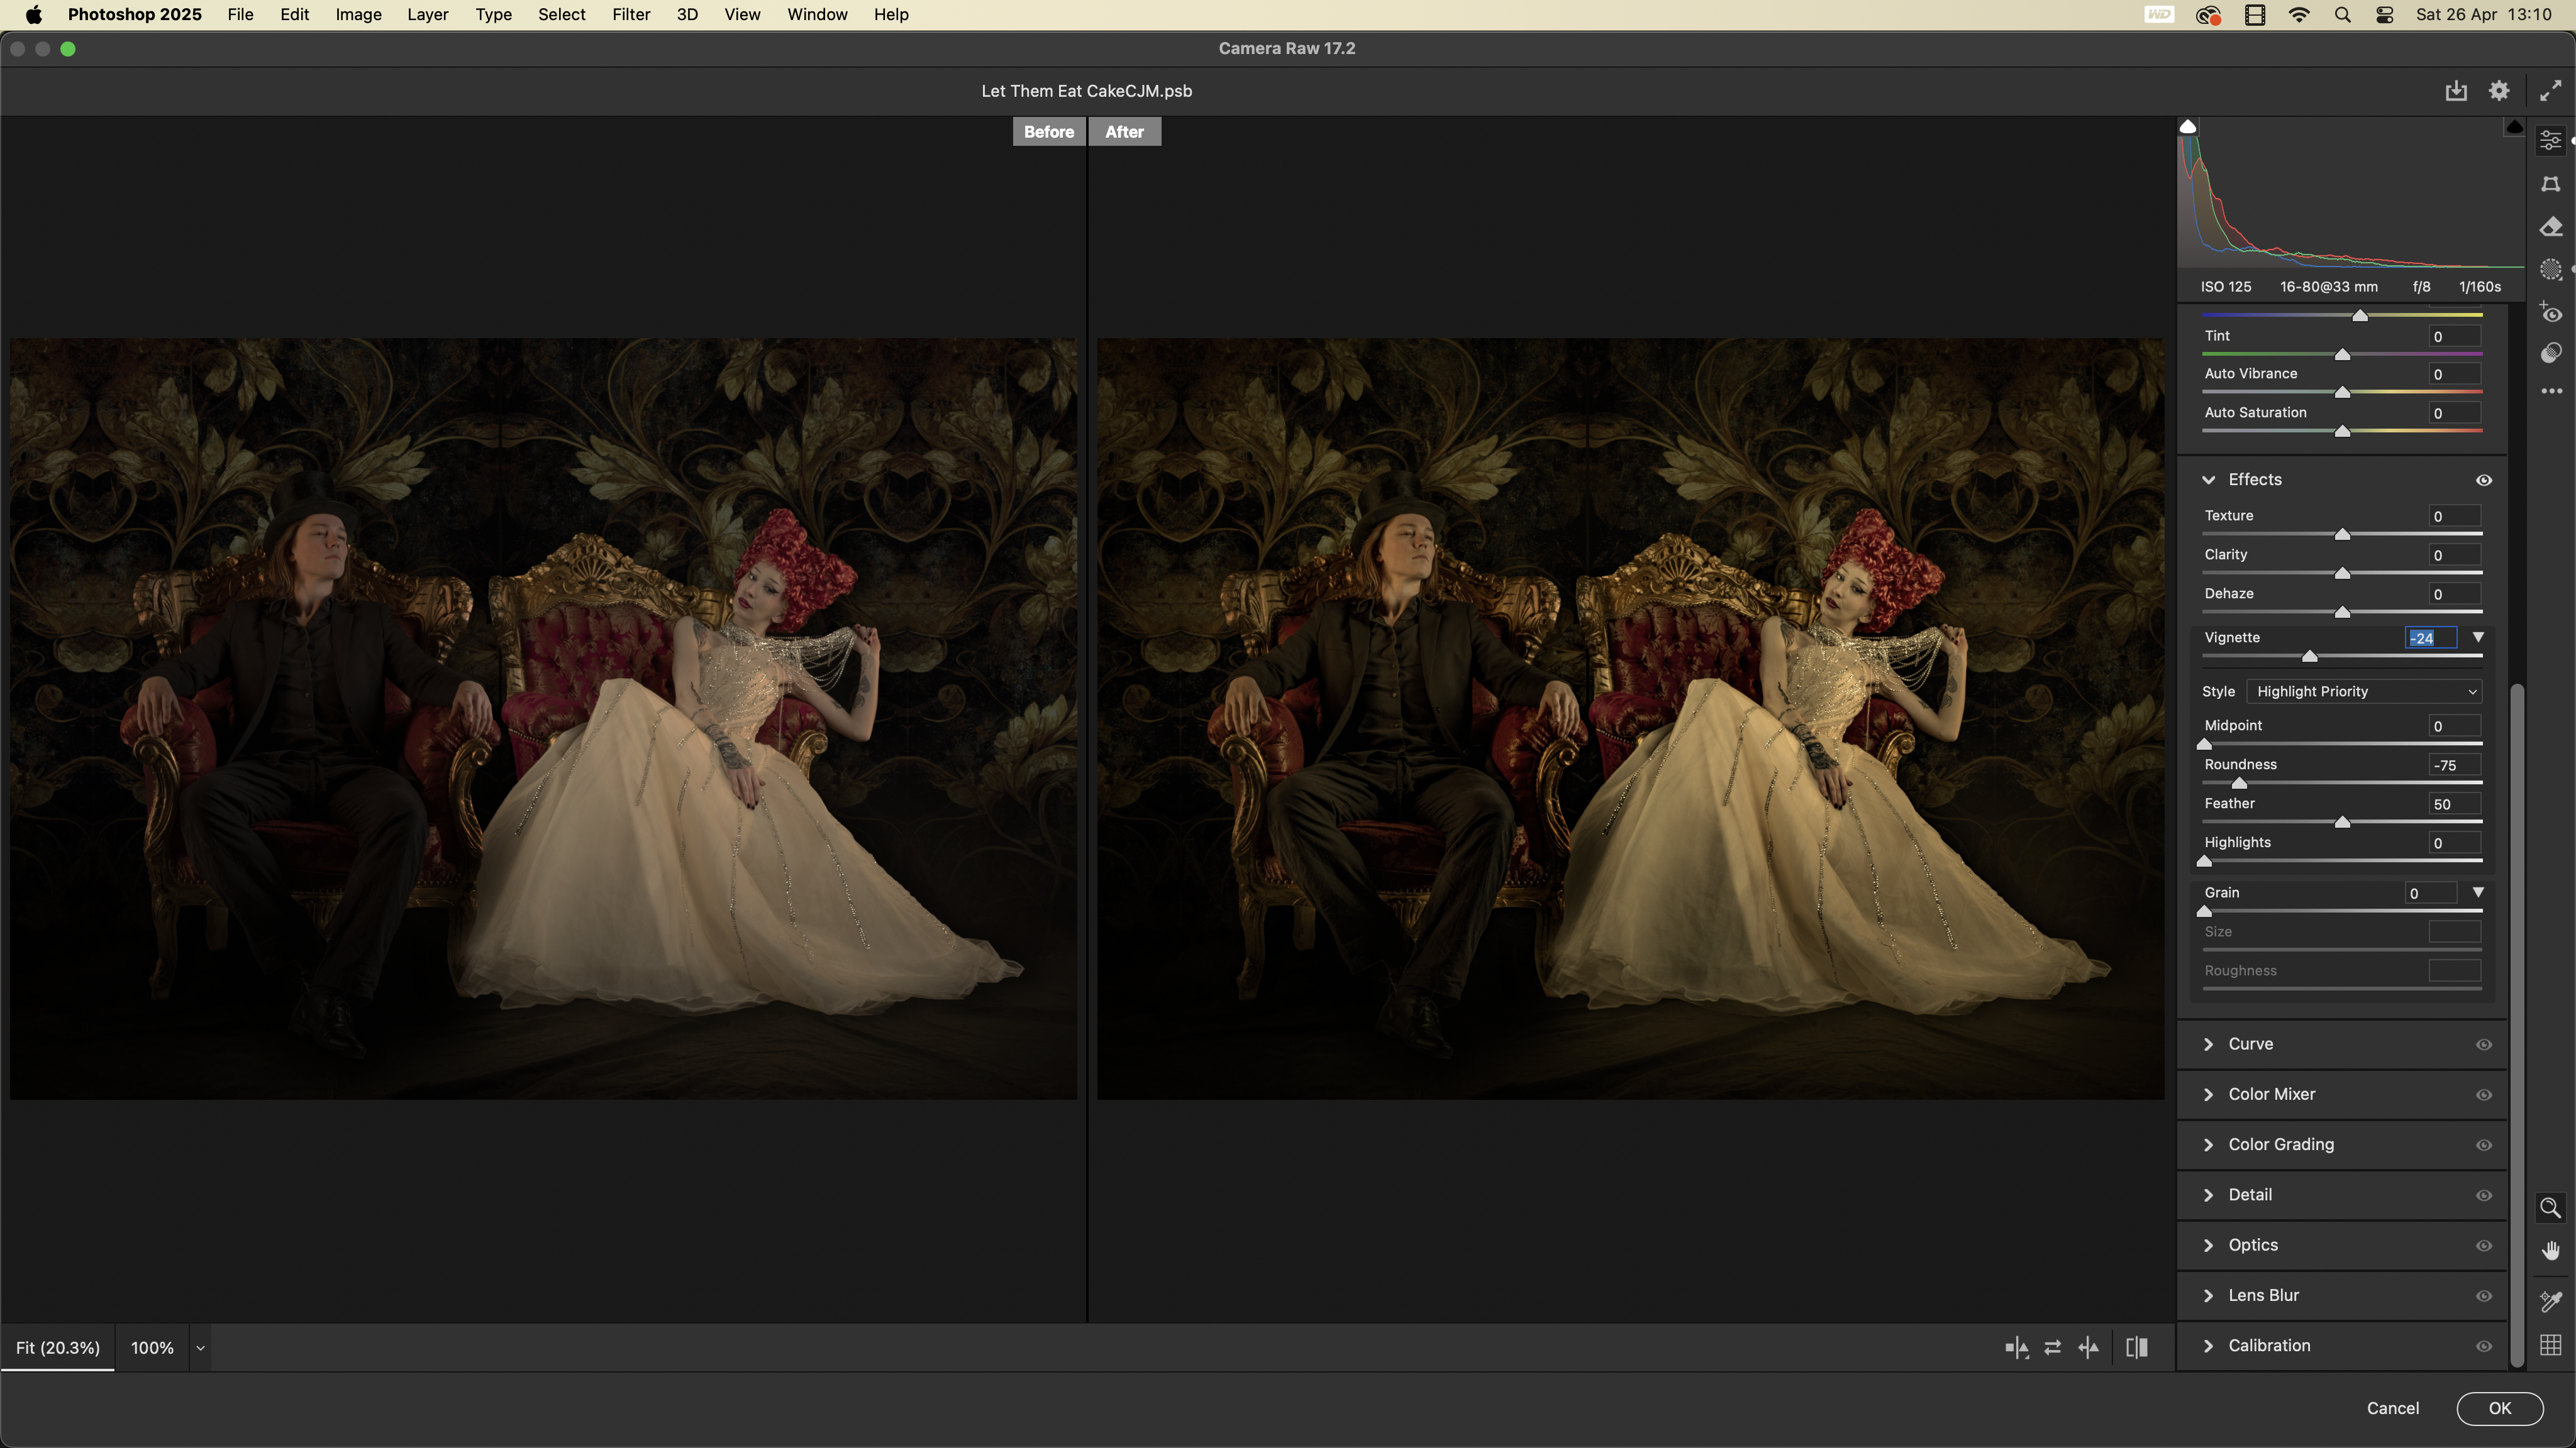Open the Filter menu
Screen dimensions: 2576x1448
[x=631, y=15]
